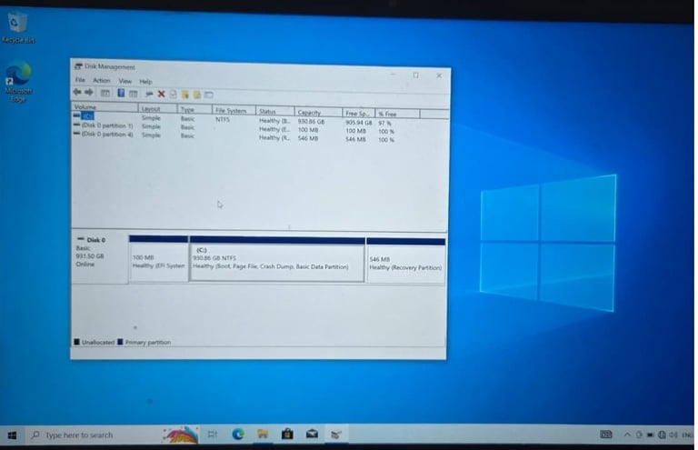Click the colorful search highlight image in taskbar
The height and width of the screenshot is (450, 698).
tap(180, 435)
